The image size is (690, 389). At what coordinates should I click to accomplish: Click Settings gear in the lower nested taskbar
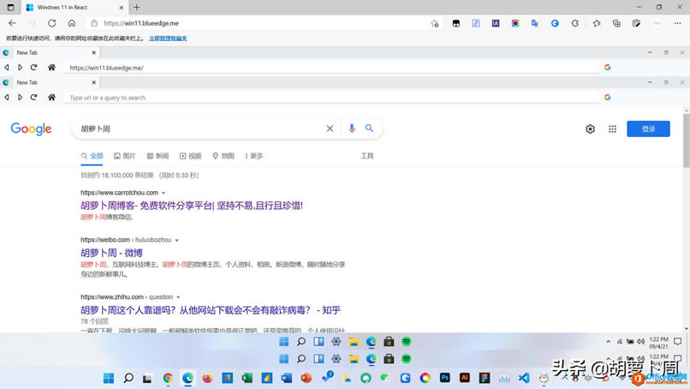[336, 359]
